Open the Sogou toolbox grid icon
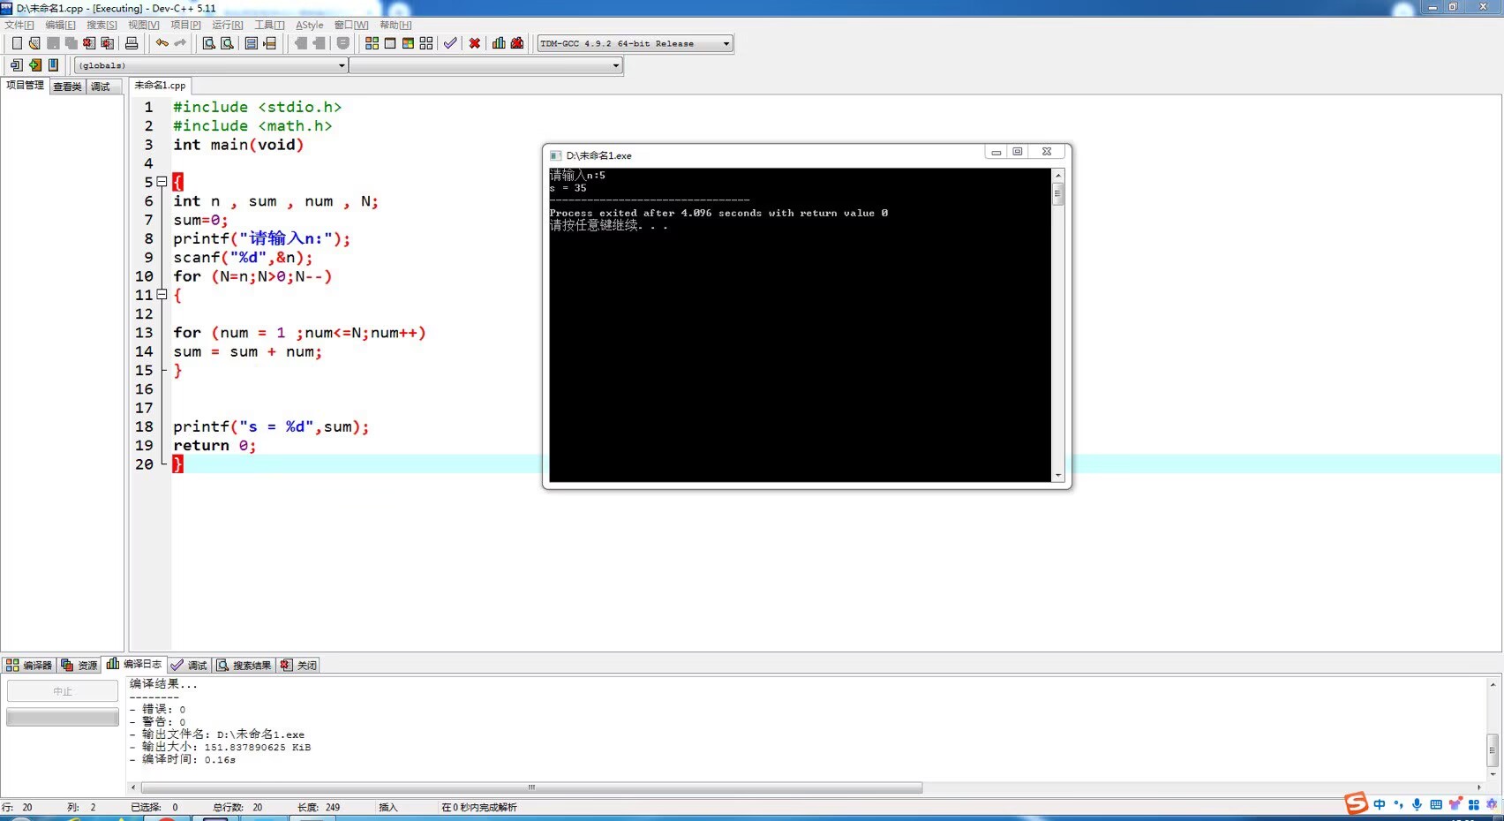The width and height of the screenshot is (1504, 821). click(x=1473, y=804)
